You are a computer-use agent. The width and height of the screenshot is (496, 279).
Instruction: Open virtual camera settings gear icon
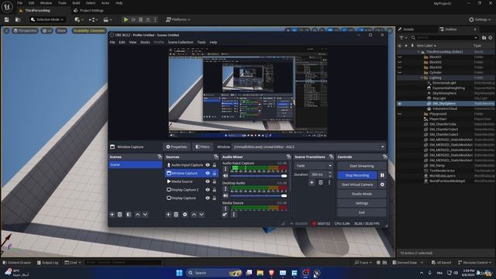tap(382, 184)
